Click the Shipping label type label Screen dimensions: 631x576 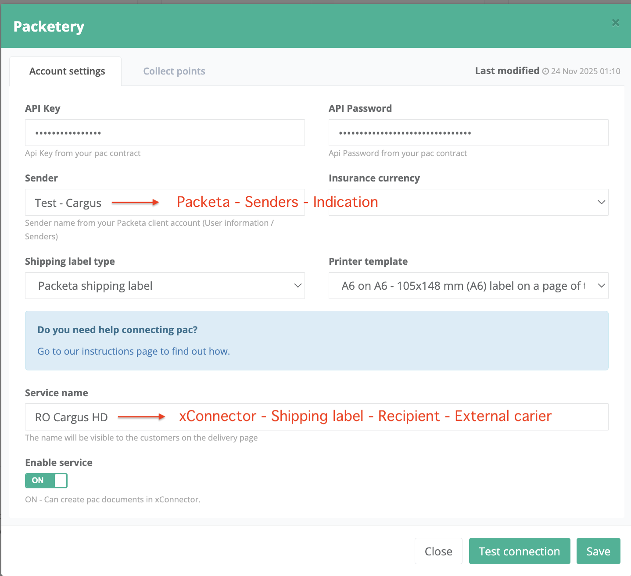click(70, 261)
